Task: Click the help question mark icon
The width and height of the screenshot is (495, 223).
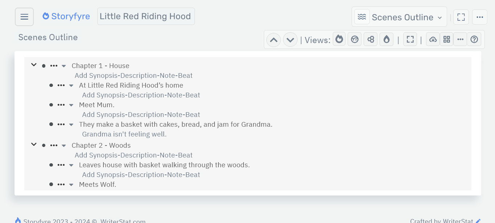Action: point(474,39)
